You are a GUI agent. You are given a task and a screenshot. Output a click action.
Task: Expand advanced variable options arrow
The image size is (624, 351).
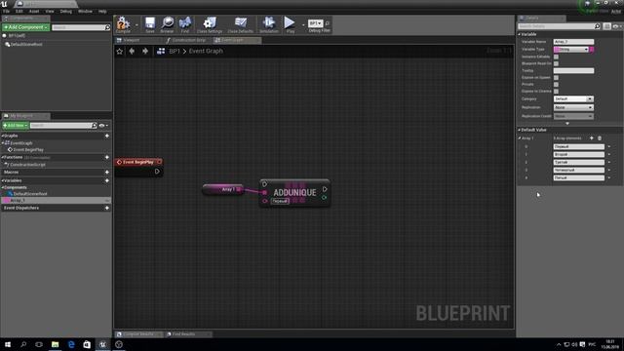click(x=567, y=124)
